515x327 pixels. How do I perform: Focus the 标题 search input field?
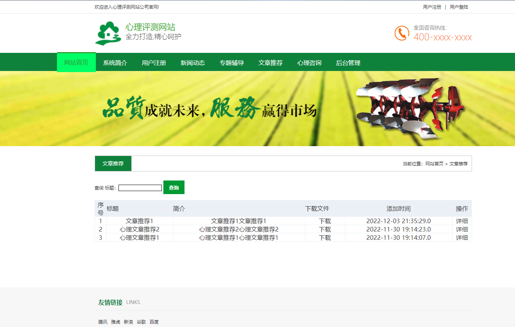pyautogui.click(x=140, y=188)
